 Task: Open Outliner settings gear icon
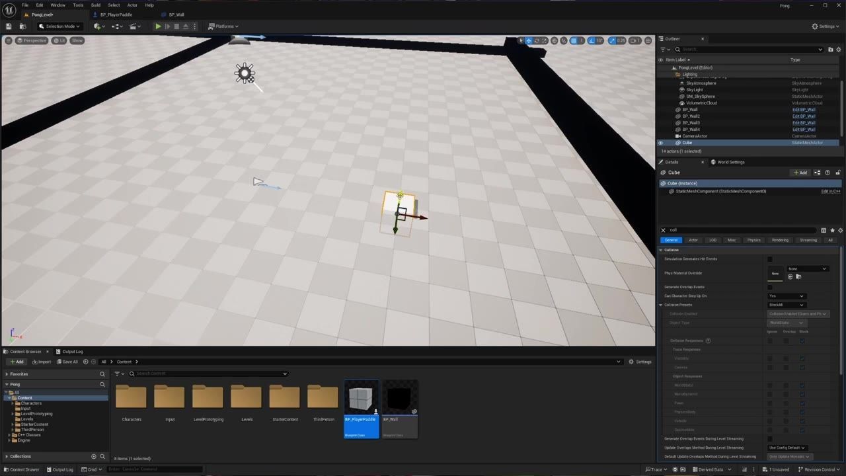[x=839, y=49]
